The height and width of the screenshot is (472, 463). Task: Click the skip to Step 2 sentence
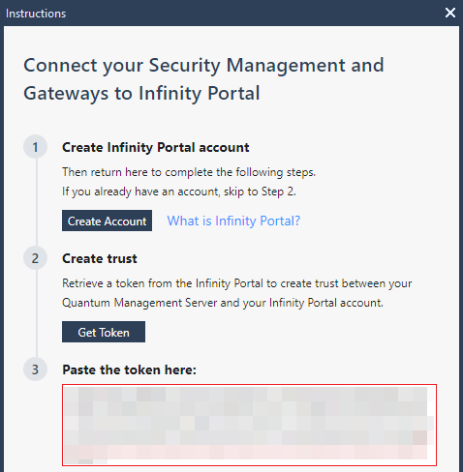[x=179, y=192]
